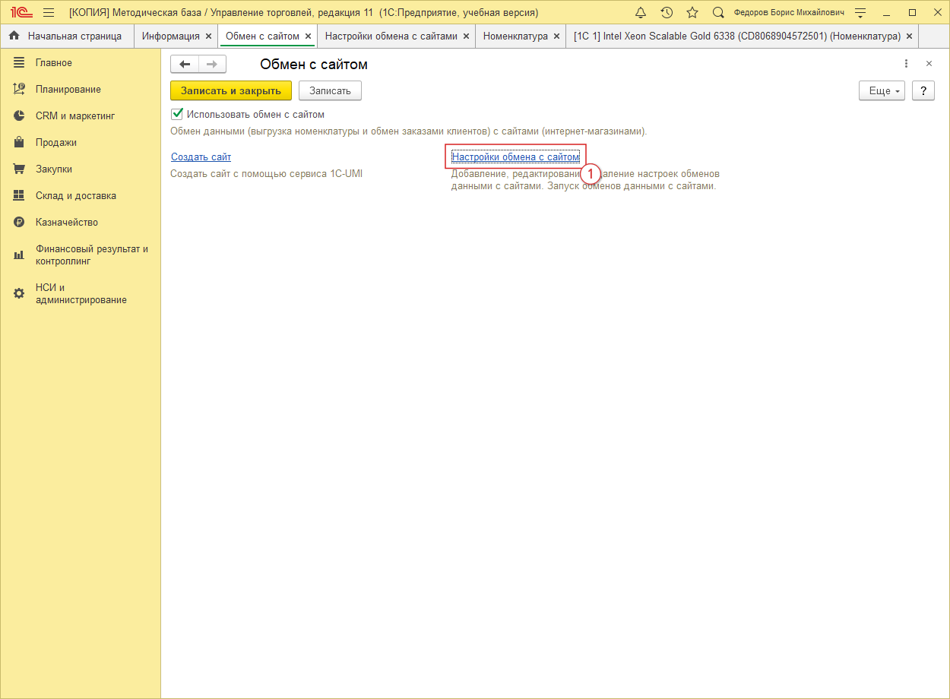The height and width of the screenshot is (699, 950).
Task: Open the service settings menu by username
Action: [x=860, y=13]
